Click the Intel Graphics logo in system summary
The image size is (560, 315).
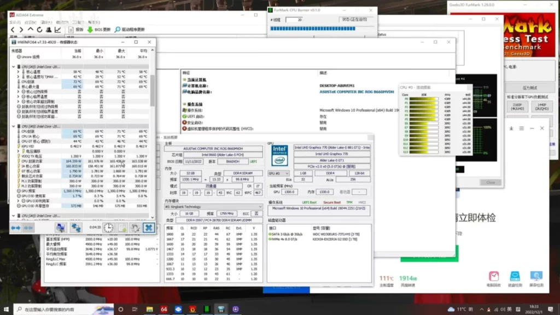(x=279, y=155)
